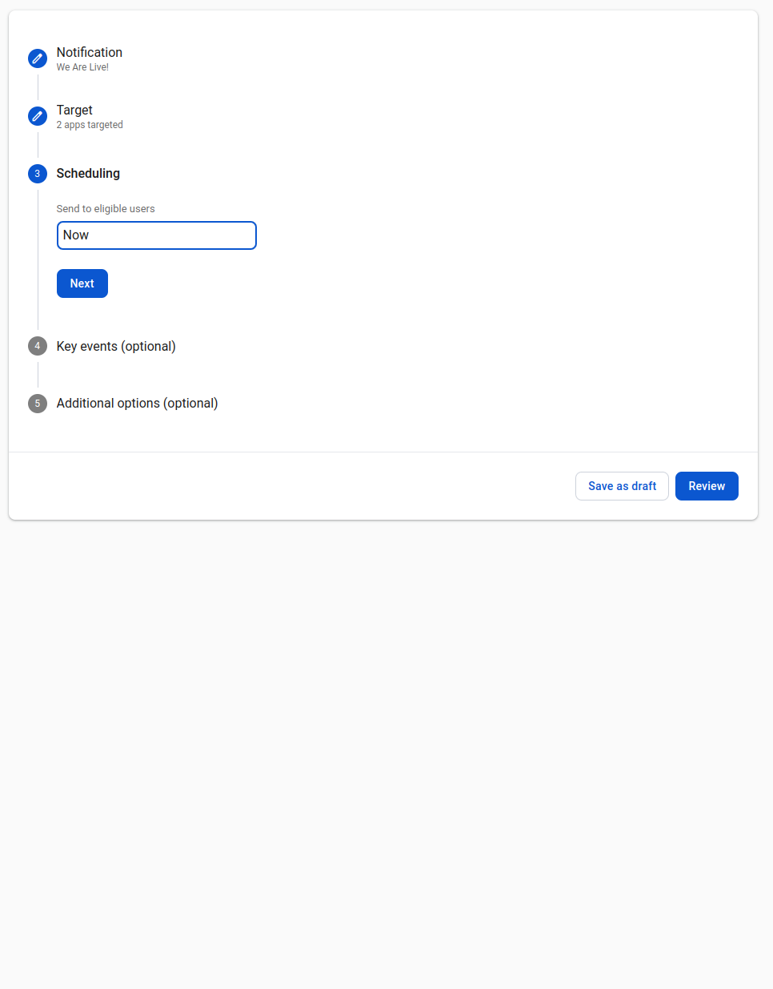Click connector line between Key events and Additional options

tap(38, 375)
